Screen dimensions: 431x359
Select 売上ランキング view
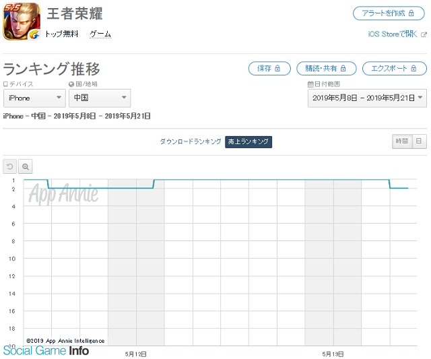(248, 141)
